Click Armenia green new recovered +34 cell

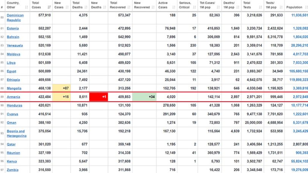144,97
